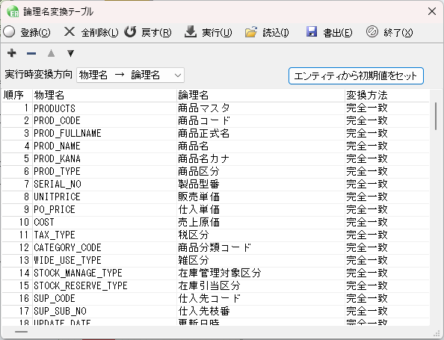444x340 pixels.
Task: Select the PROD_CODE cell
Action: tap(104, 121)
